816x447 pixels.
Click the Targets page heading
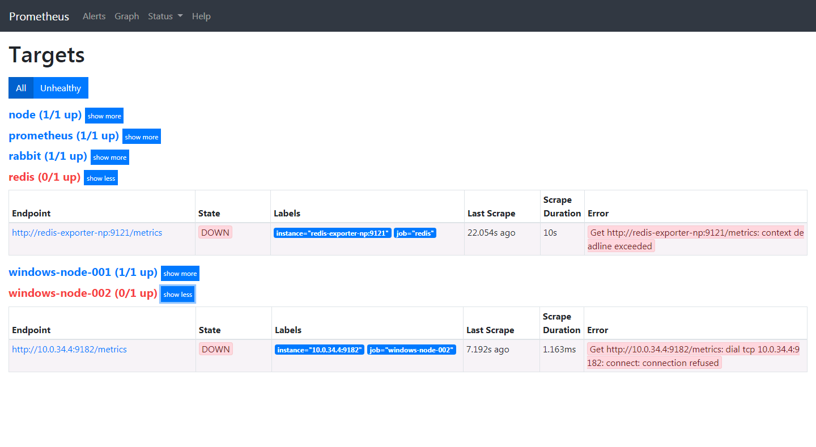[x=47, y=55]
